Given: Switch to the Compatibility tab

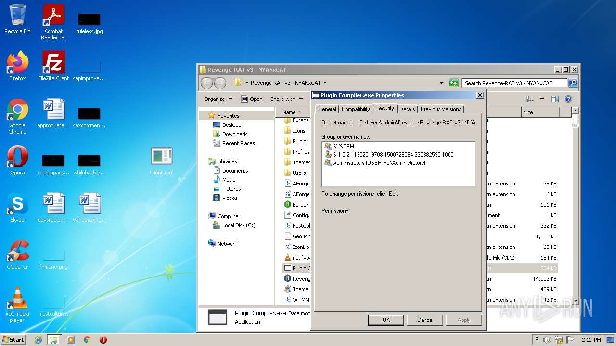Looking at the screenshot, I should coord(356,109).
